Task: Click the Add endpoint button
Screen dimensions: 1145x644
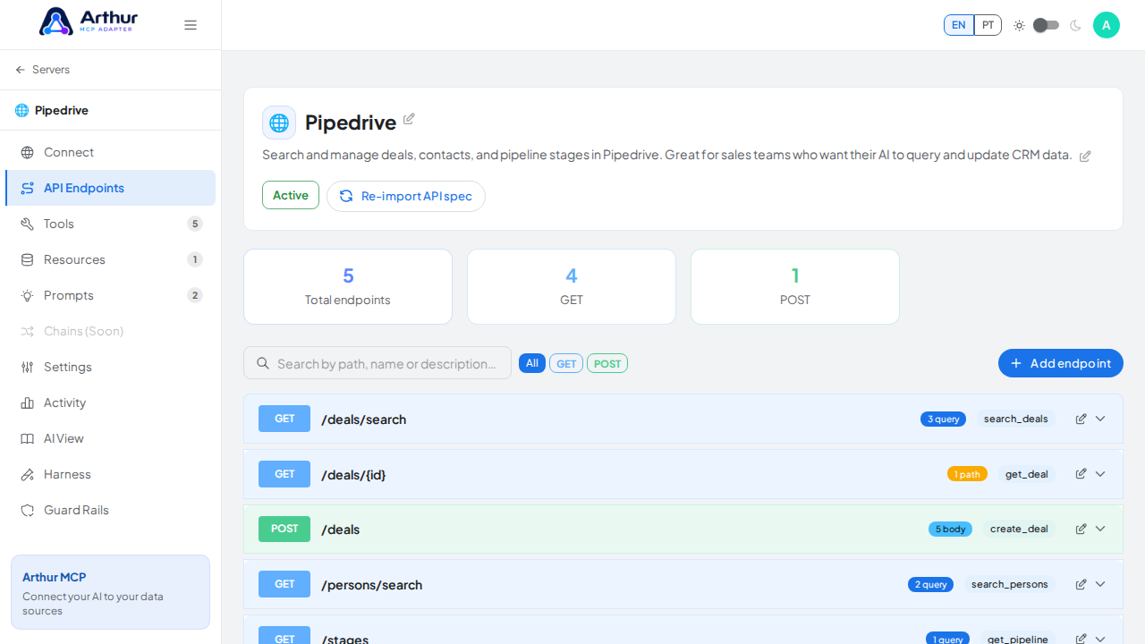Action: tap(1061, 363)
